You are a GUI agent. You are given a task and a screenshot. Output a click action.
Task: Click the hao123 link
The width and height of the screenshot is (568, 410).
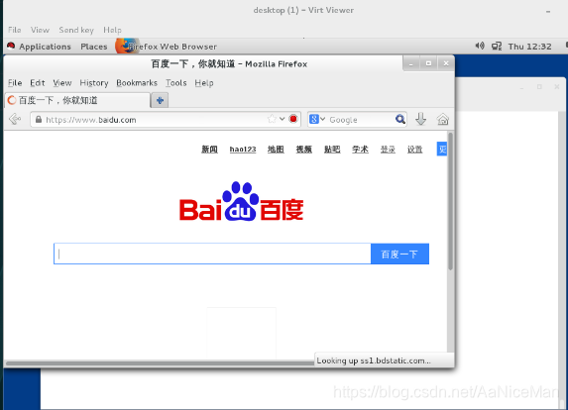(243, 150)
